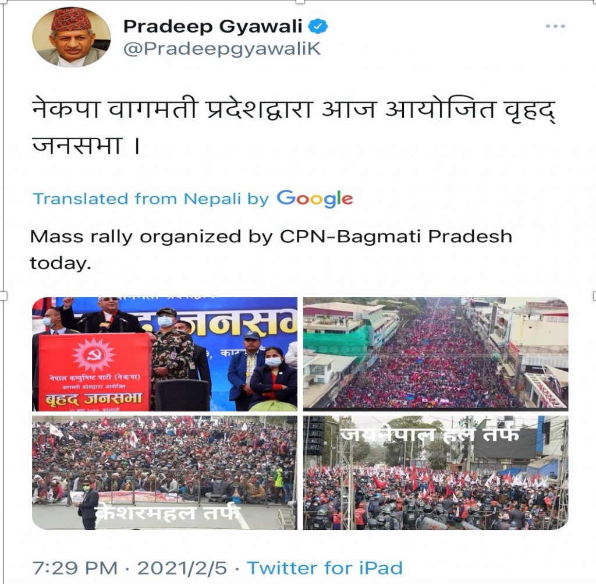Open the Pradeep Gyawali display name

[x=213, y=27]
